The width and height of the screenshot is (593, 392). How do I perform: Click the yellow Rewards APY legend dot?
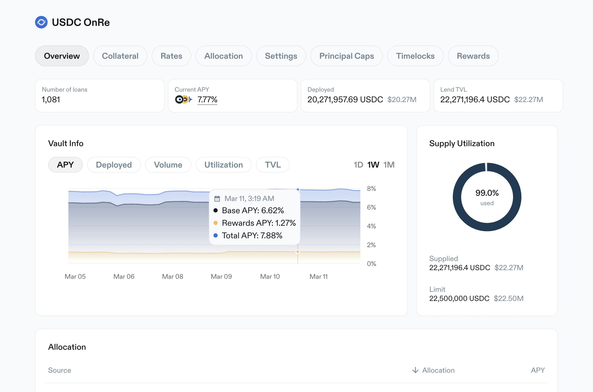coord(216,223)
